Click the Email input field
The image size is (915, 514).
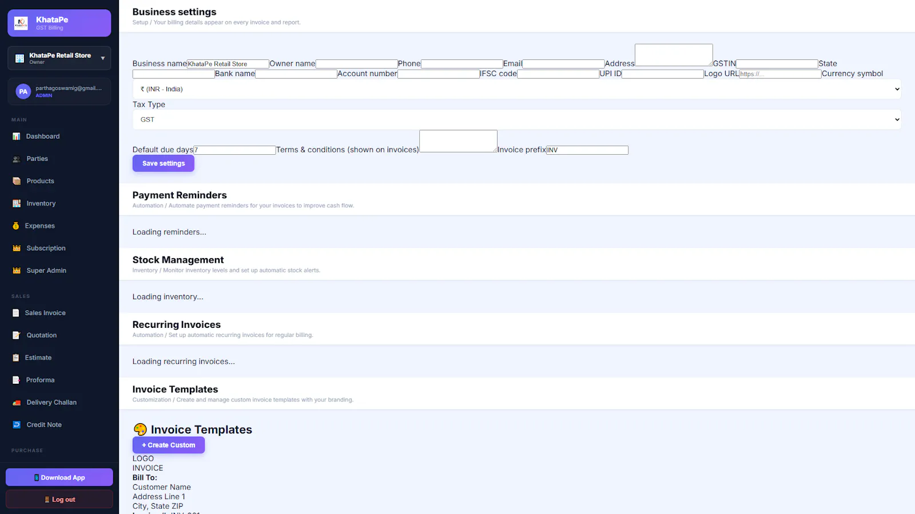click(563, 64)
